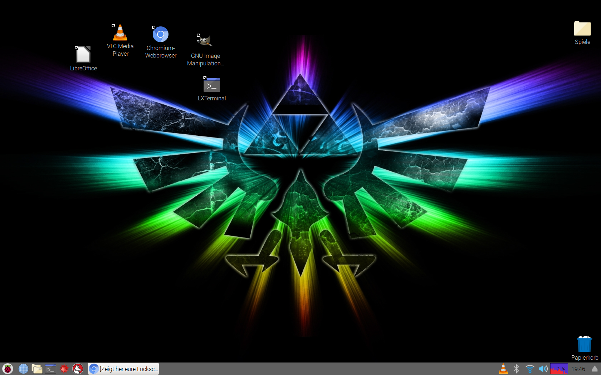Viewport: 601px width, 375px height.
Task: Click the red Mathematica spiky star icon
Action: [x=64, y=369]
